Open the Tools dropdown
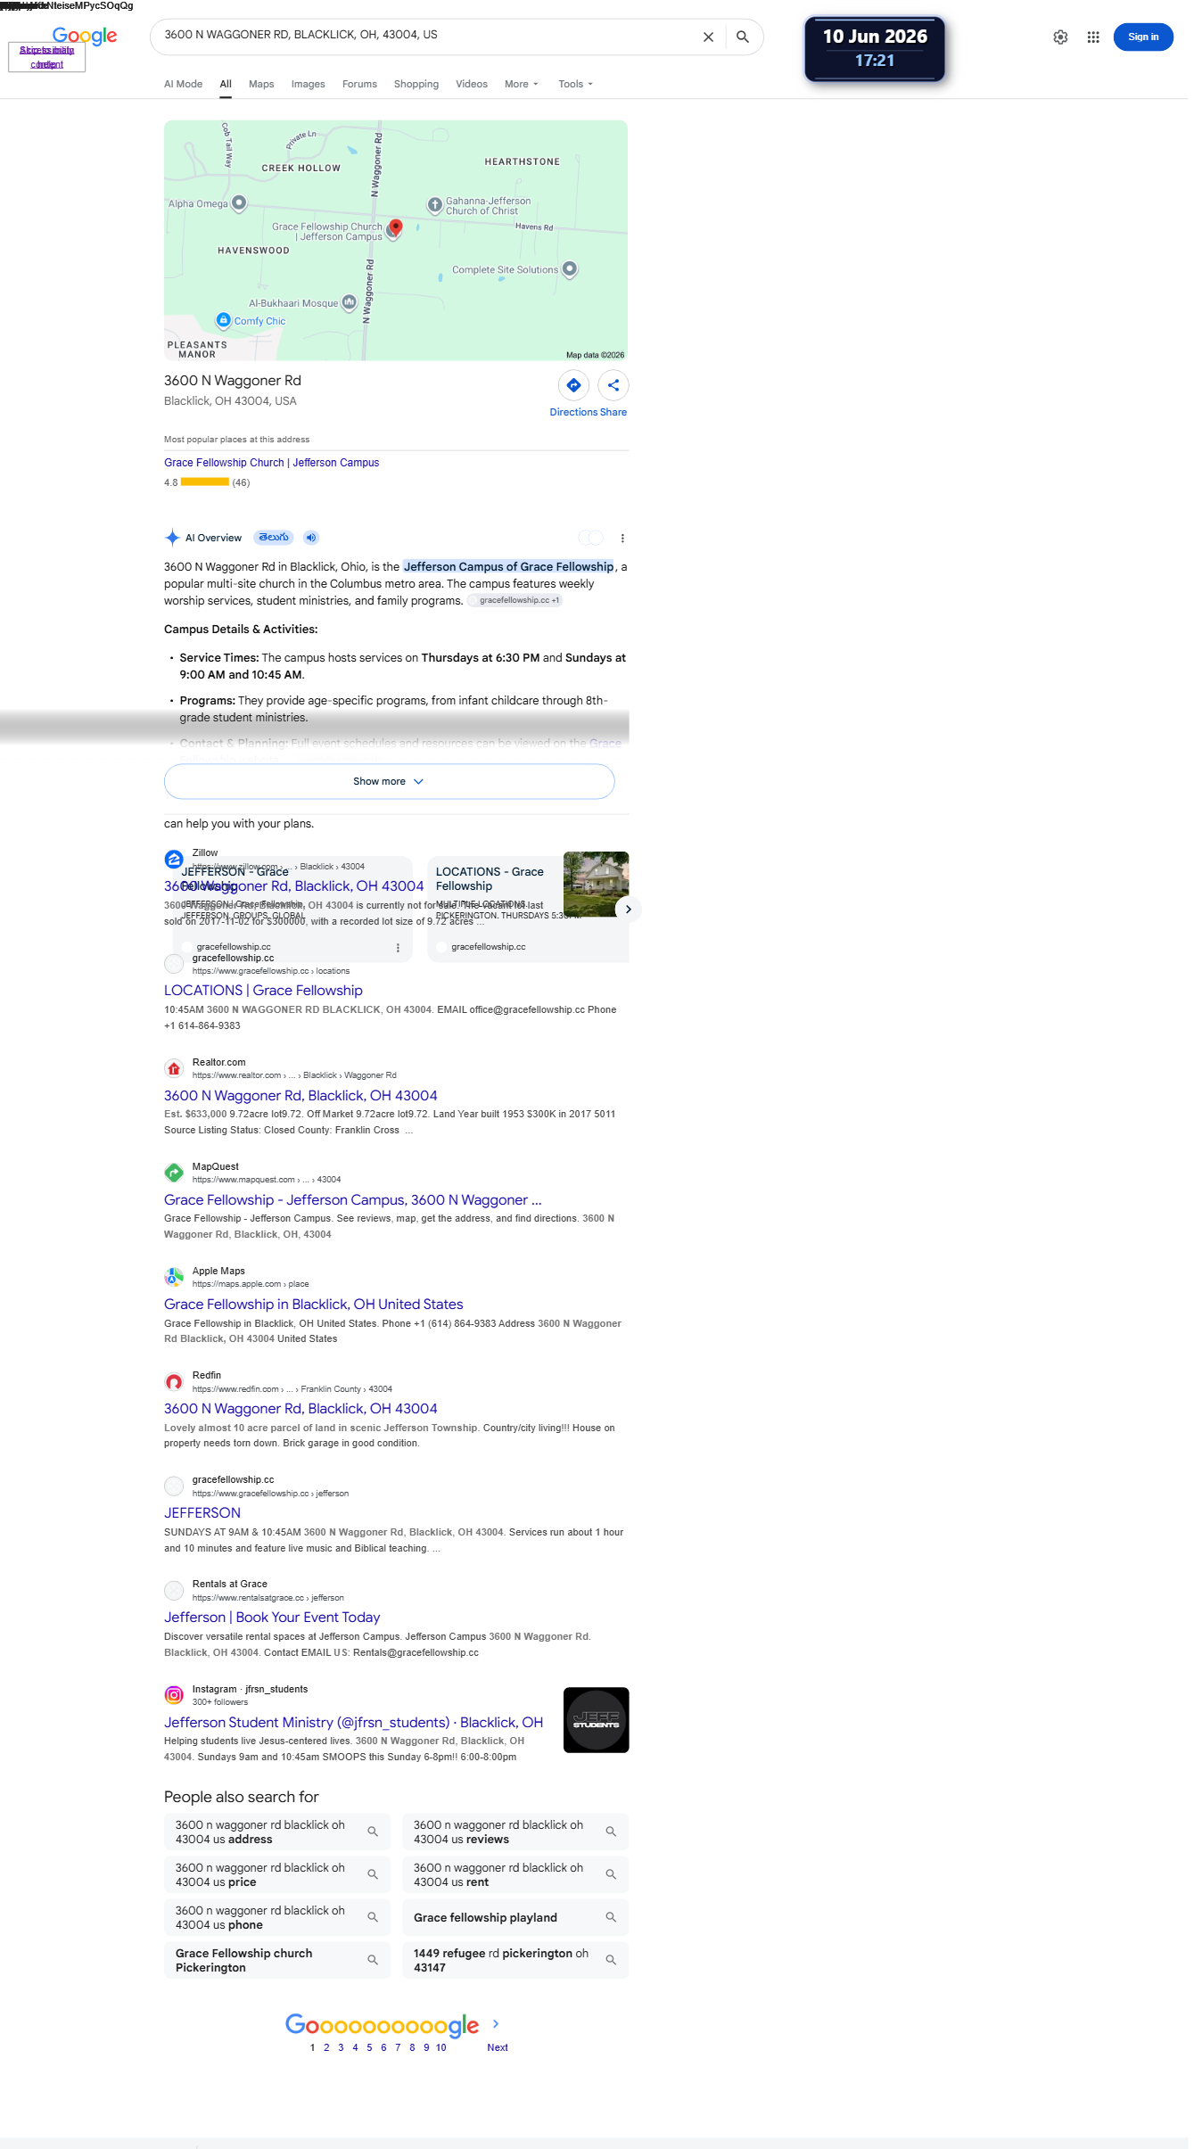The height and width of the screenshot is (2149, 1202). [x=575, y=84]
